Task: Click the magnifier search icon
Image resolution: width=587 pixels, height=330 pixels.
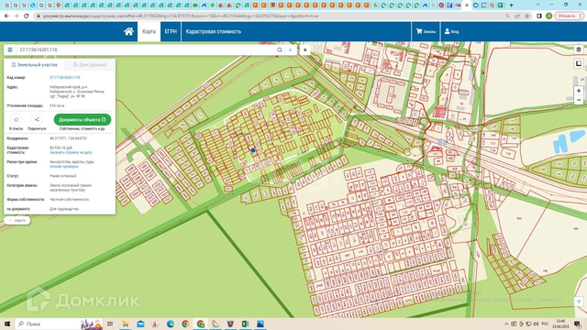Action: point(279,50)
